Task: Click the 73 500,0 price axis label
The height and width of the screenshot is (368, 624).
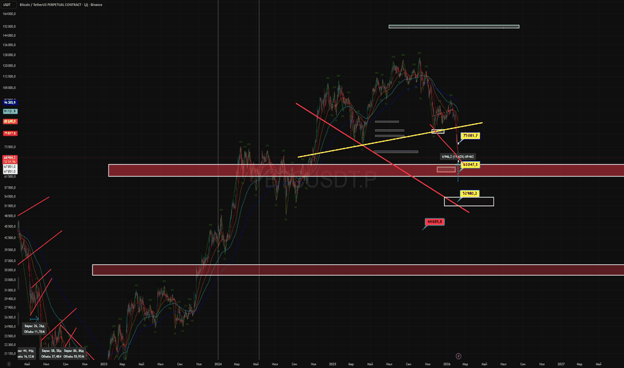Action: point(9,147)
